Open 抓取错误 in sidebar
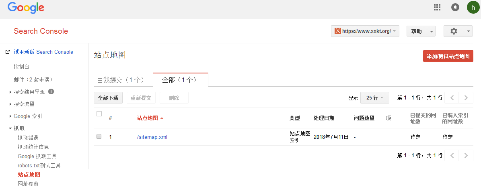Viewport: 481px width, 191px height. [x=28, y=138]
